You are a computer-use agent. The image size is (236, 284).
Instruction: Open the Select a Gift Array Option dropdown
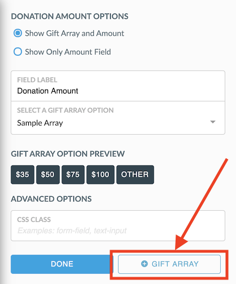click(118, 118)
